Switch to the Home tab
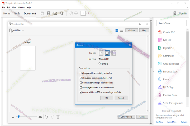The image size is (190, 126). pos(7,13)
